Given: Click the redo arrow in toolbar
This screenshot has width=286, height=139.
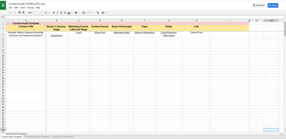Looking at the screenshot, I should (14, 13).
